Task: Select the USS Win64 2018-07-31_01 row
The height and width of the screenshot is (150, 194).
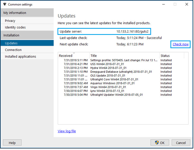Action: [x=123, y=64]
